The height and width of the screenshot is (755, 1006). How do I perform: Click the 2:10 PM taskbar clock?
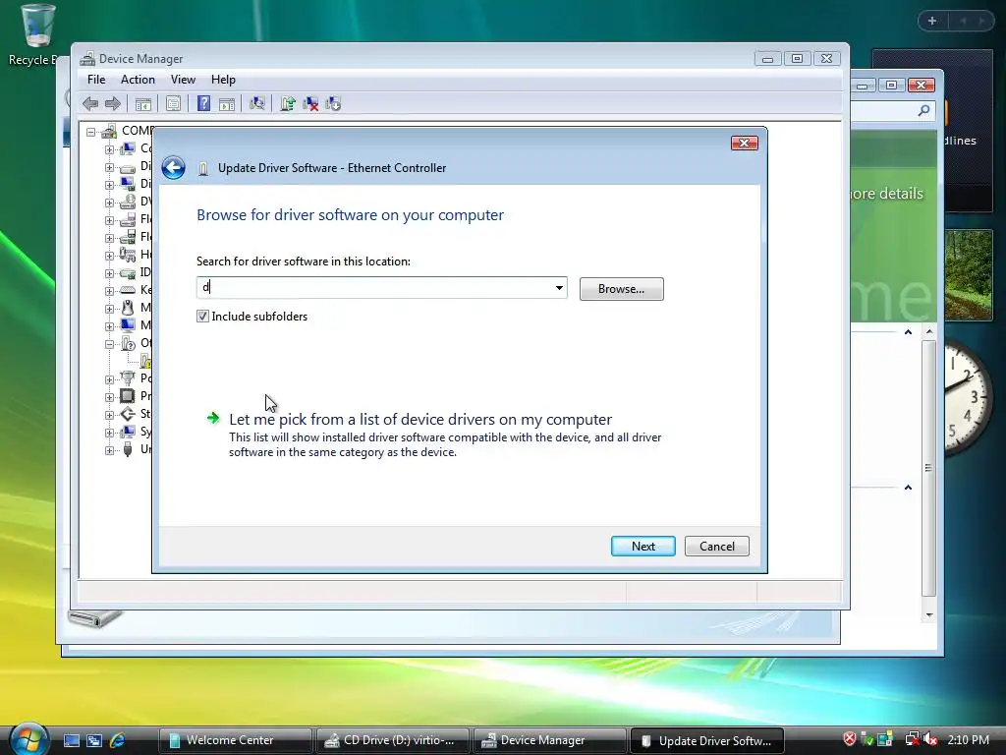968,740
